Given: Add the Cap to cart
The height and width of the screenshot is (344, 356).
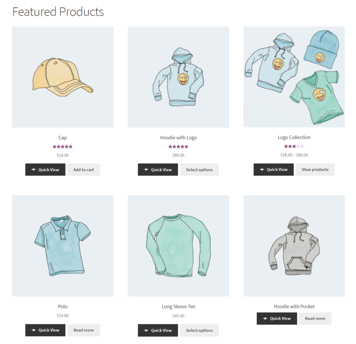Looking at the screenshot, I should (x=83, y=169).
